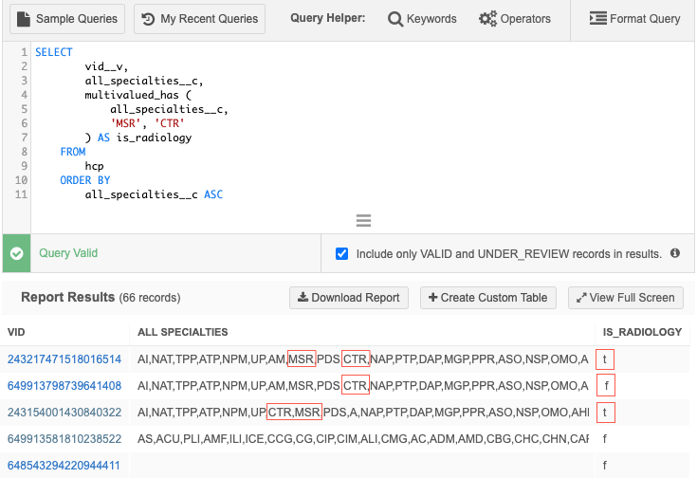Click the info icon beside records option
Screen dimensions: 697x478
click(x=675, y=254)
